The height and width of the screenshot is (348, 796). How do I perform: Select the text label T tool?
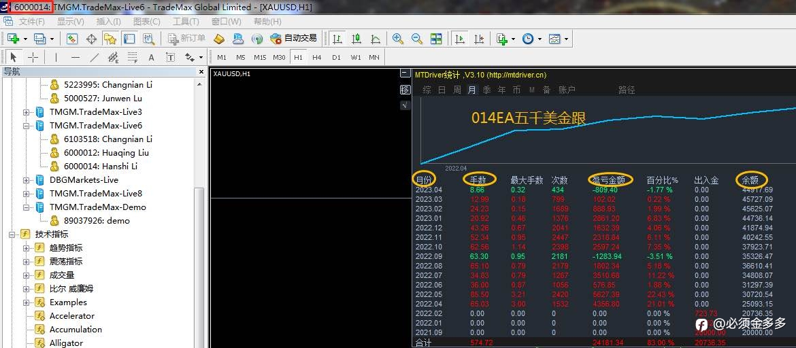[171, 57]
